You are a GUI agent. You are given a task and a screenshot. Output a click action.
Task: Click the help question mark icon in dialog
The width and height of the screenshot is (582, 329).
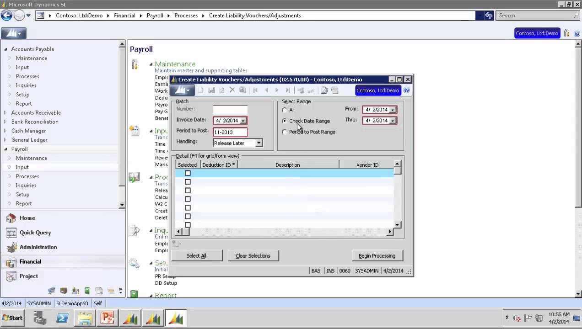coord(406,90)
